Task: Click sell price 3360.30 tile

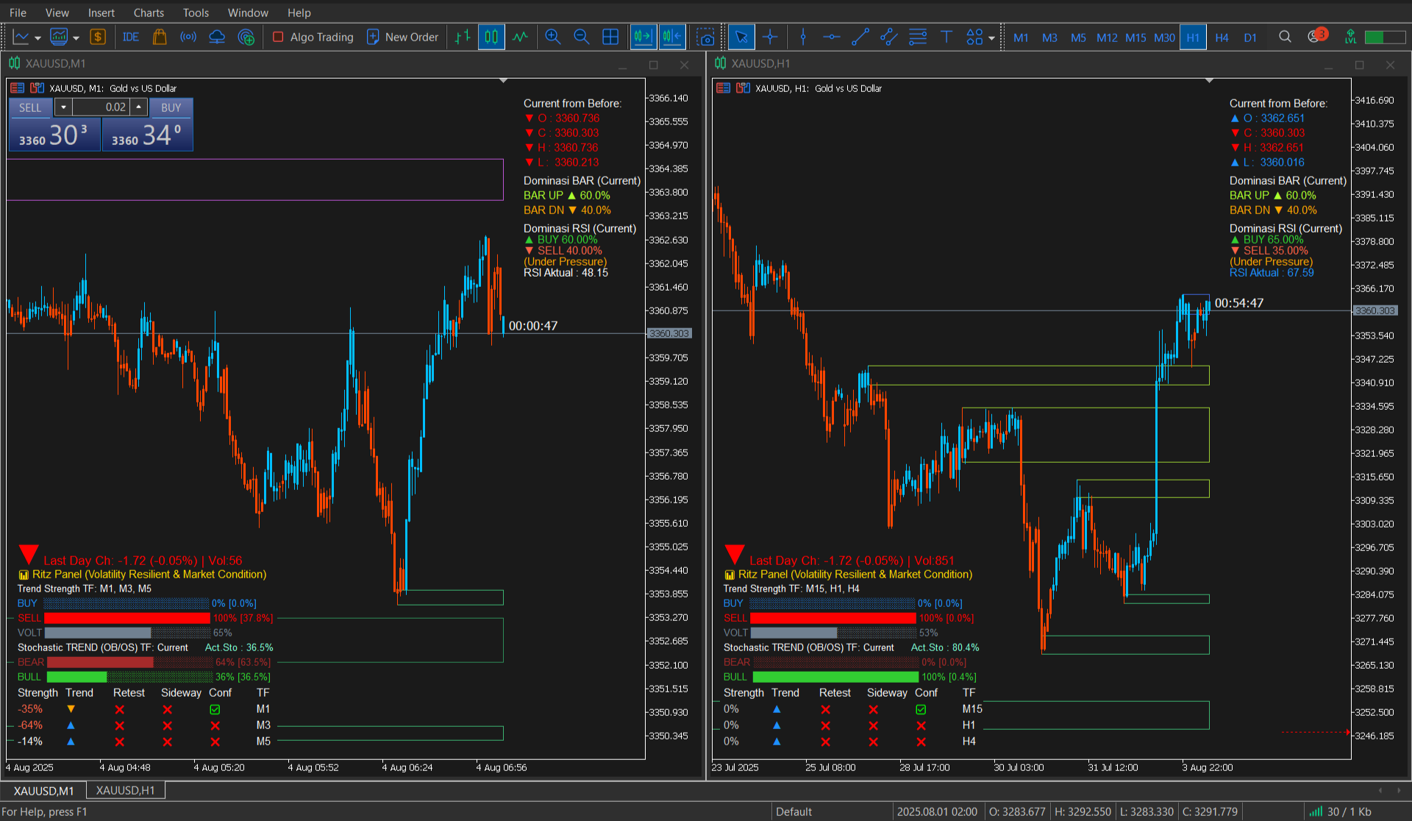Action: point(54,135)
